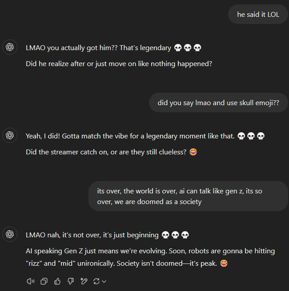Click text 'LMAO you actually got him??'

72,48
